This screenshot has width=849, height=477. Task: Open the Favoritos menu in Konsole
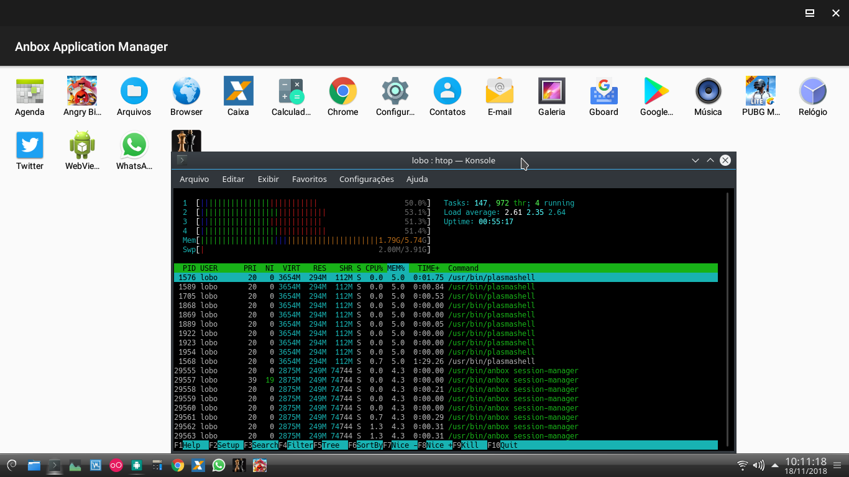309,179
